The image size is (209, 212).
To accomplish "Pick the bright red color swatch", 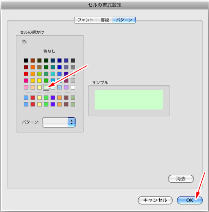I will (26, 74).
